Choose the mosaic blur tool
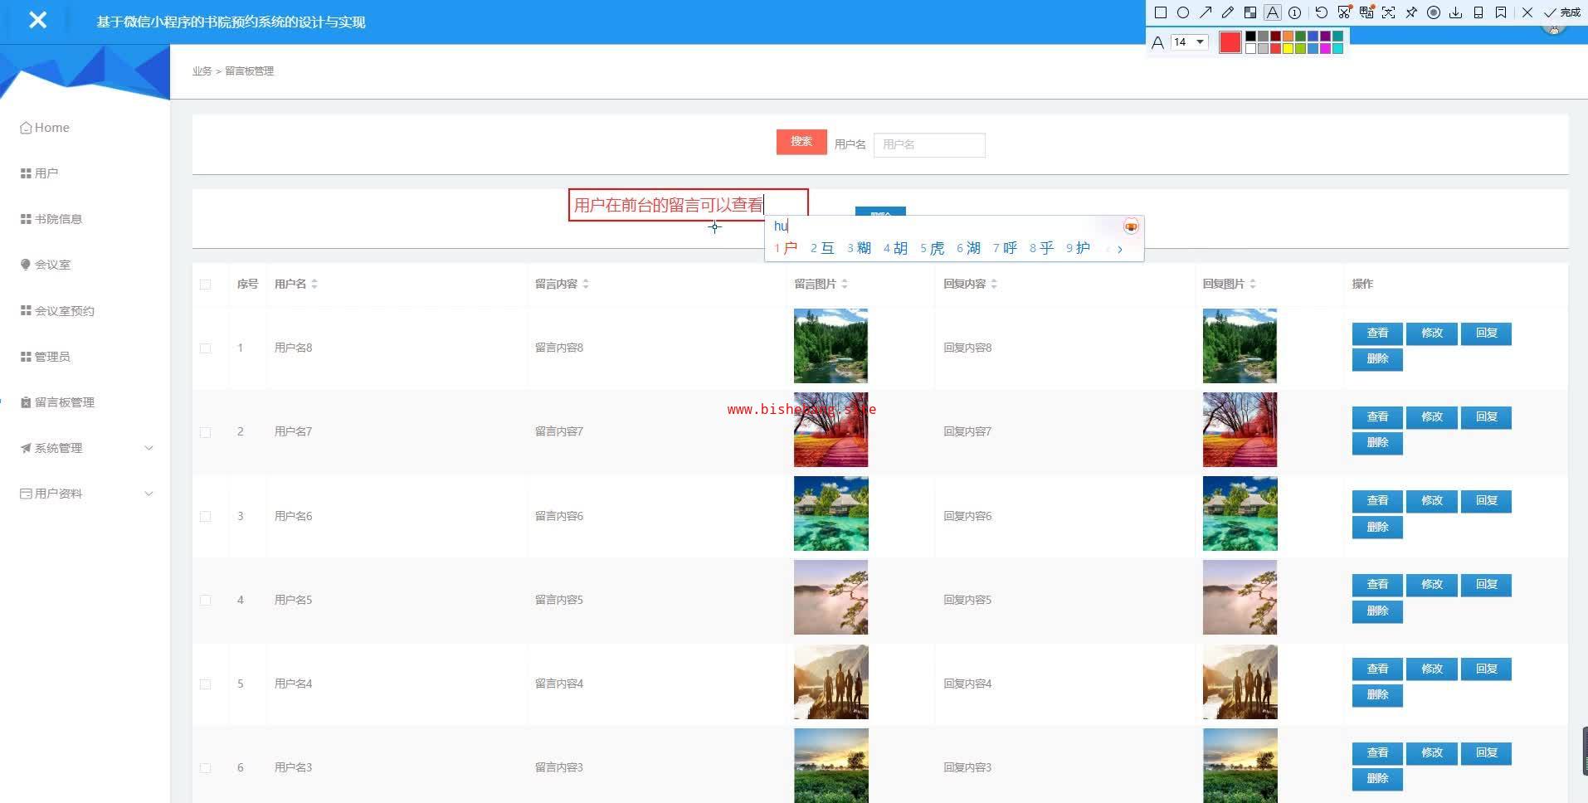This screenshot has height=803, width=1588. (1250, 12)
